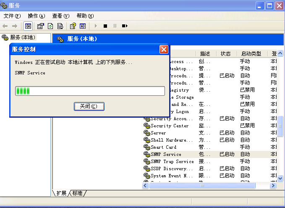This screenshot has width=285, height=208.
Task: Click gear icon of Security Center row
Action: 146,126
